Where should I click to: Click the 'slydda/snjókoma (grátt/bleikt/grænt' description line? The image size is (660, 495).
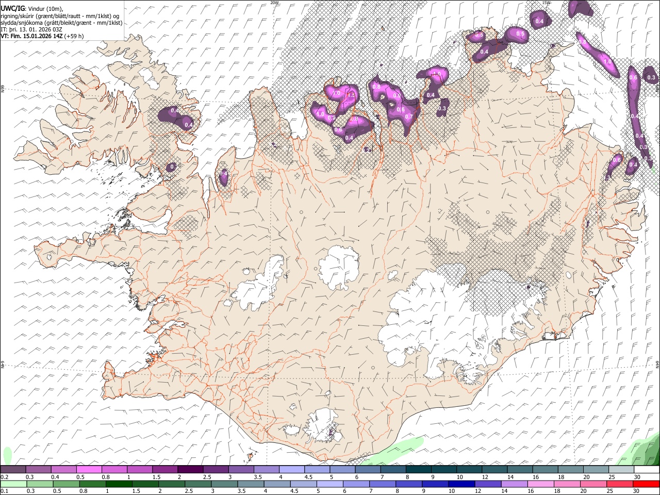click(61, 23)
